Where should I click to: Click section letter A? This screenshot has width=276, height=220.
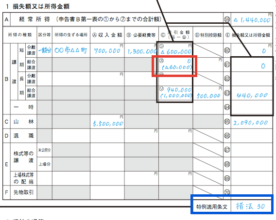pyautogui.click(x=6, y=19)
